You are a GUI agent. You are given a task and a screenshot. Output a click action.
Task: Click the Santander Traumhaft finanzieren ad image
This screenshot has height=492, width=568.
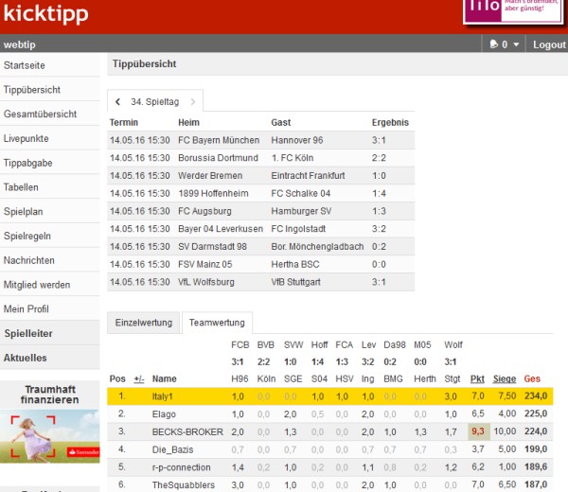coord(49,436)
